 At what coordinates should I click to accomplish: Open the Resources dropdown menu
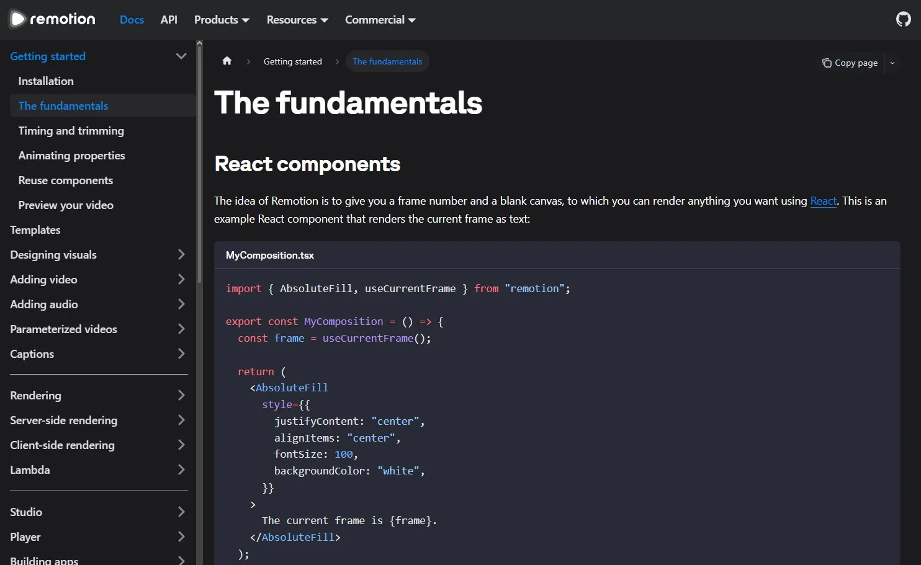tap(297, 20)
